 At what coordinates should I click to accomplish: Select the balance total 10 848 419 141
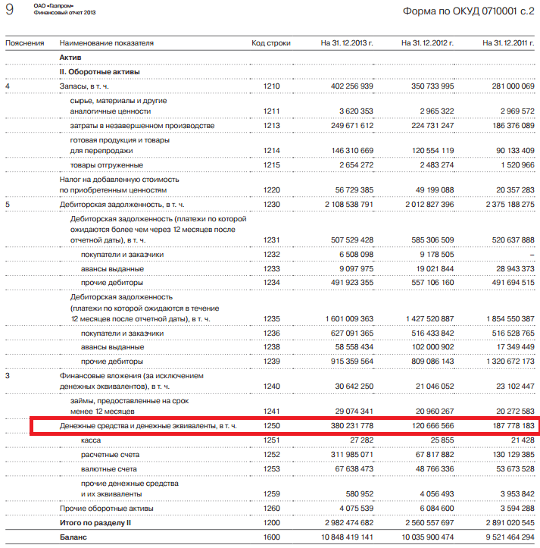341,537
